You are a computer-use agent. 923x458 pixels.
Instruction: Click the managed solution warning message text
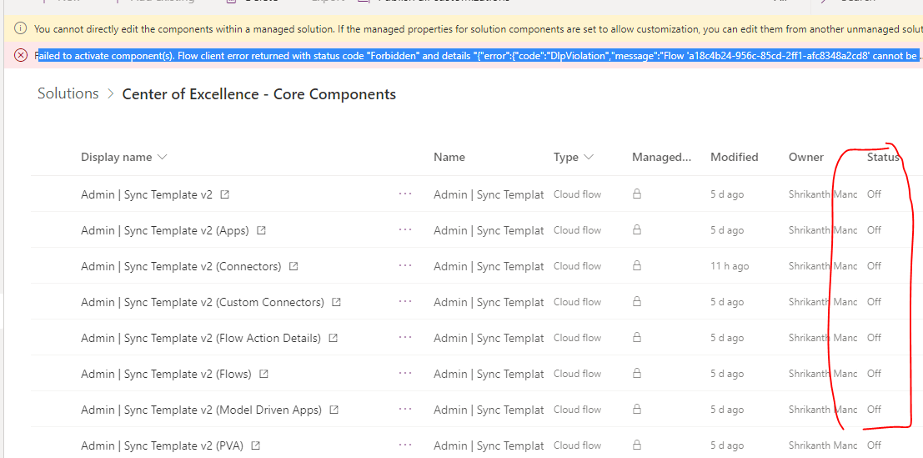point(479,28)
